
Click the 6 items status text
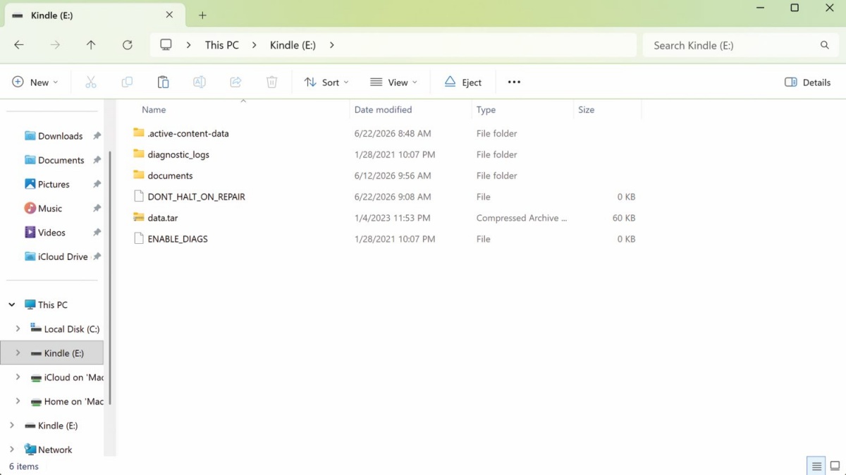point(24,467)
